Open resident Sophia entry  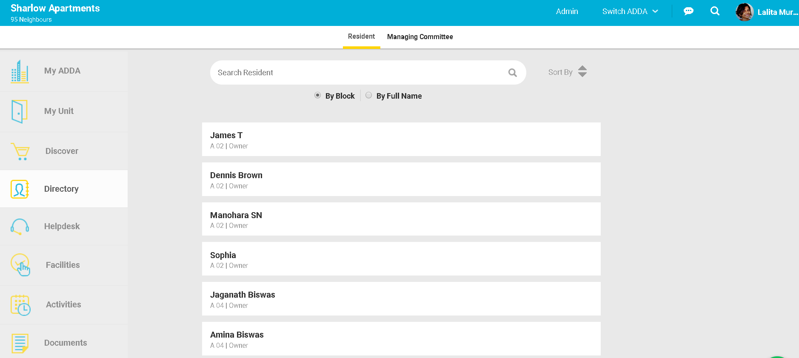401,259
